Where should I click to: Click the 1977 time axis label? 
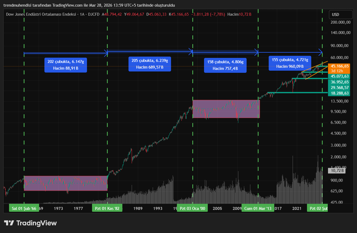tap(78, 209)
